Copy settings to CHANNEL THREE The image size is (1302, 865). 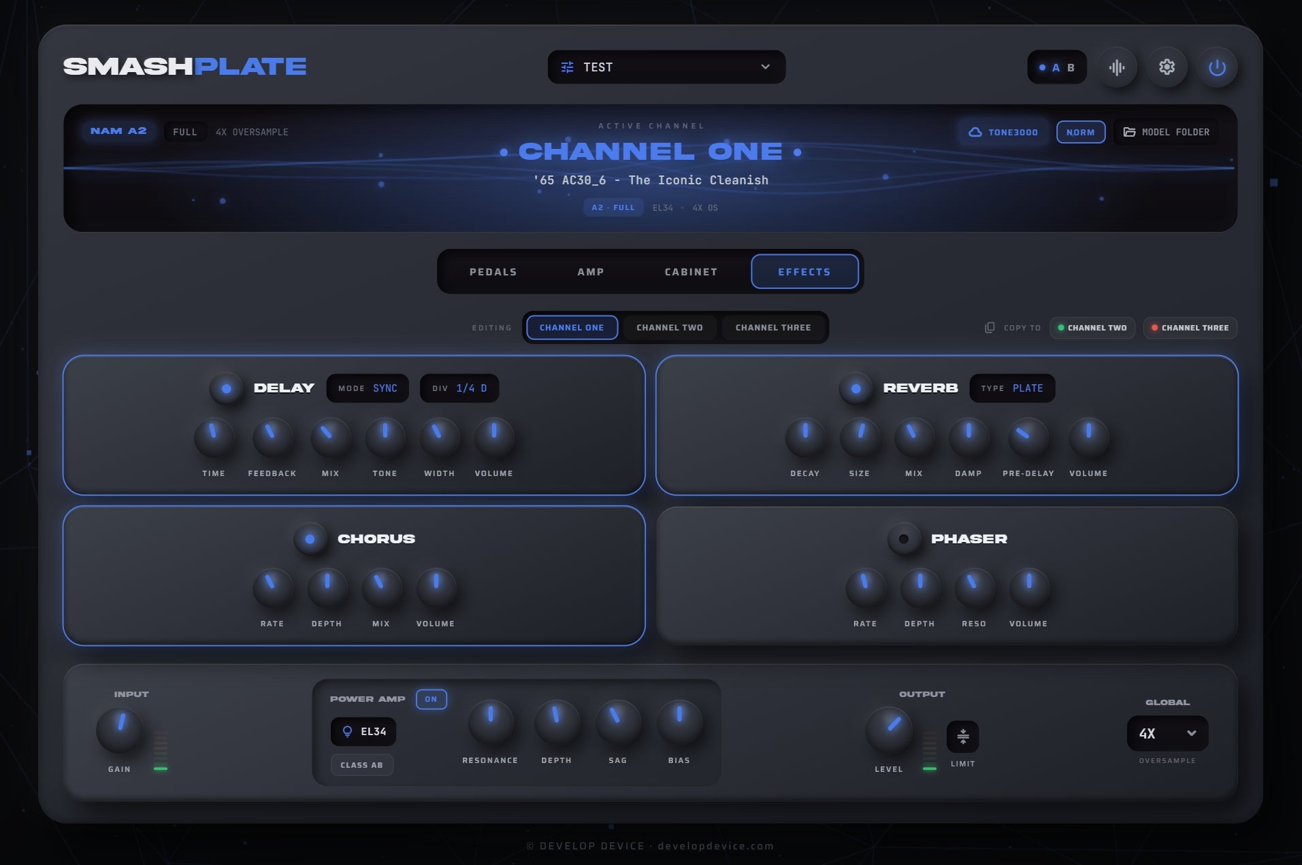click(x=1190, y=328)
